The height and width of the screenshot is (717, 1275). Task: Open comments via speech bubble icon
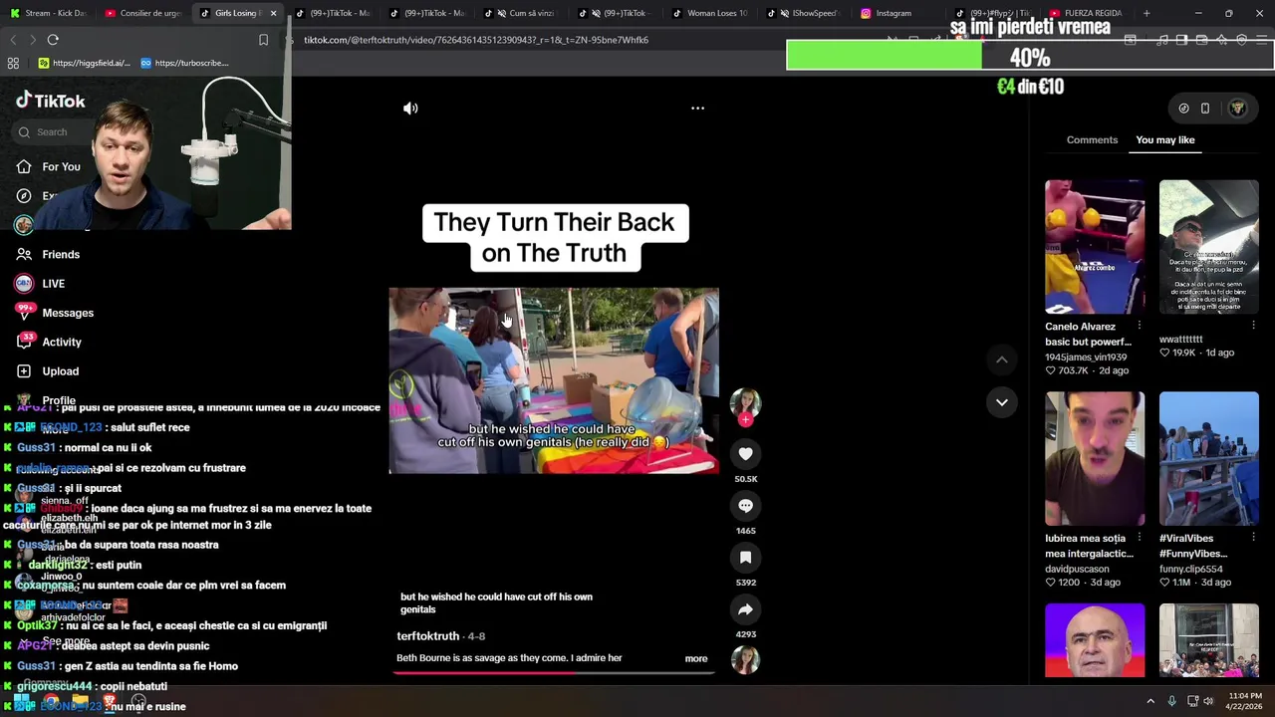pos(745,506)
